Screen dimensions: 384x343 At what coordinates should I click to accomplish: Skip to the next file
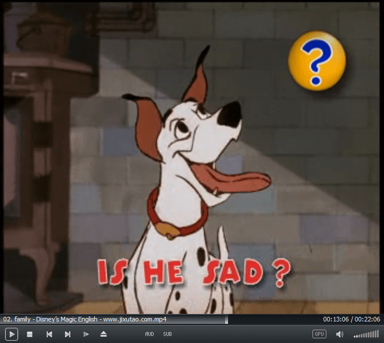click(67, 334)
